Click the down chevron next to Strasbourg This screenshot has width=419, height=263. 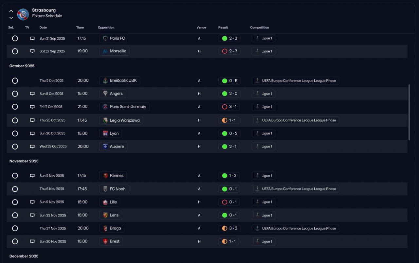point(11,18)
